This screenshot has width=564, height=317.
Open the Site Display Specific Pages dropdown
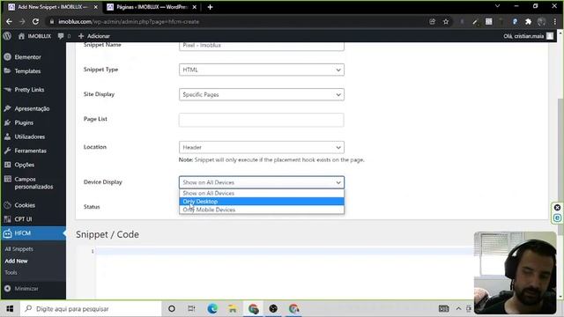pyautogui.click(x=262, y=94)
